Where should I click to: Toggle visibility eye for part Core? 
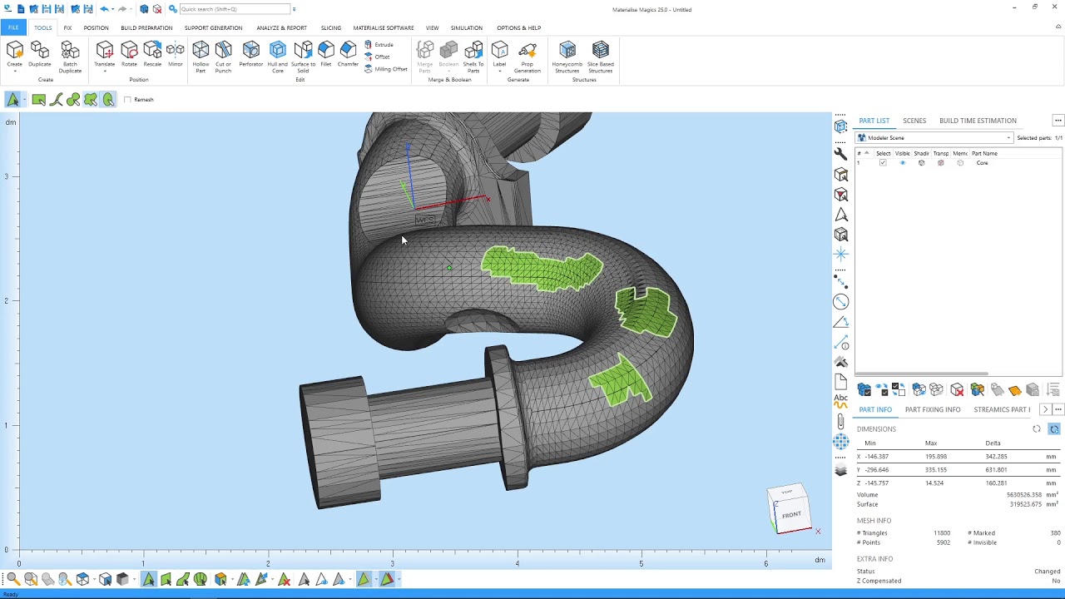click(902, 163)
